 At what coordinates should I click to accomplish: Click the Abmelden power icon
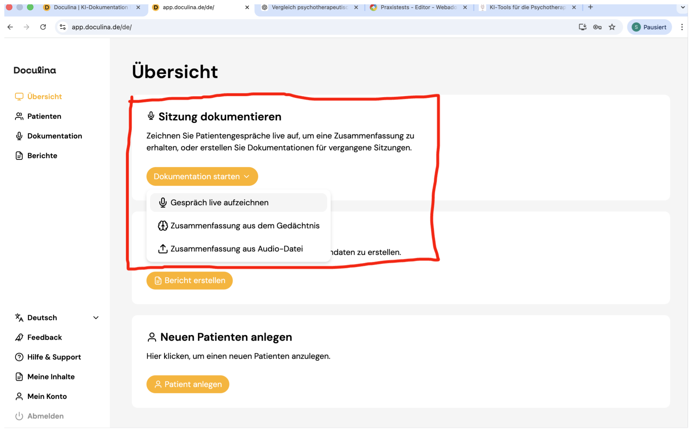click(x=19, y=416)
